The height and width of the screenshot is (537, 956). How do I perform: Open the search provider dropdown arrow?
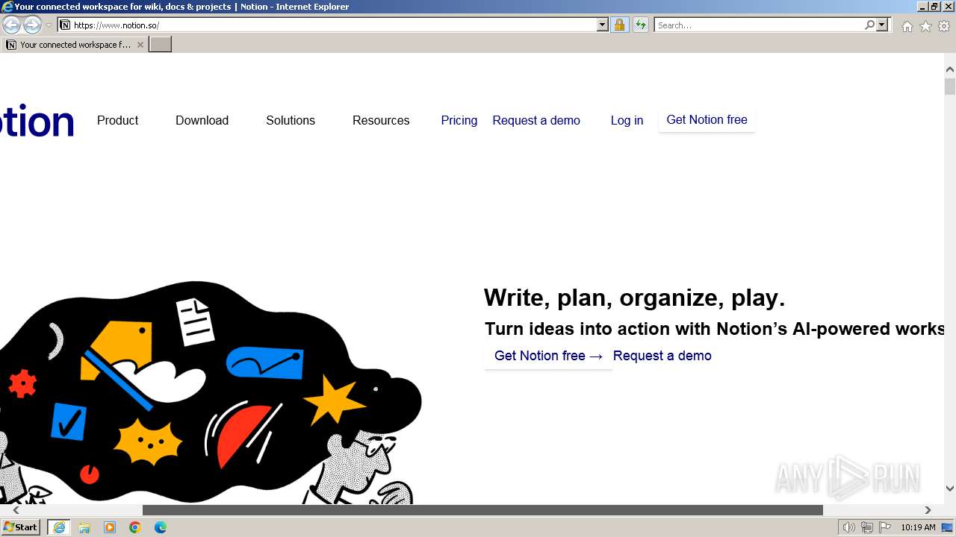click(882, 25)
